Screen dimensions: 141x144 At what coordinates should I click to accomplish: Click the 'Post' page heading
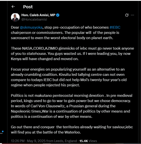point(28,7)
